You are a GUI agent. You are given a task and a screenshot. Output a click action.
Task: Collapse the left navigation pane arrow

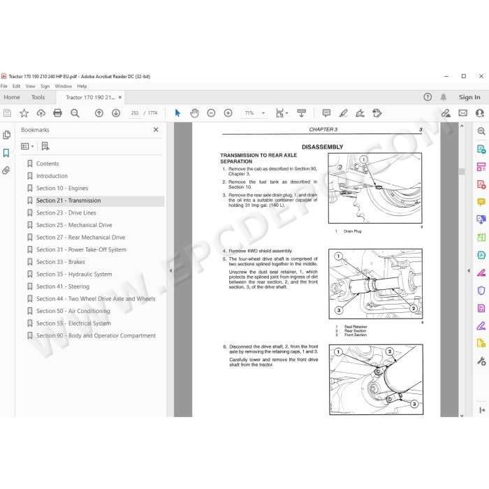click(170, 271)
